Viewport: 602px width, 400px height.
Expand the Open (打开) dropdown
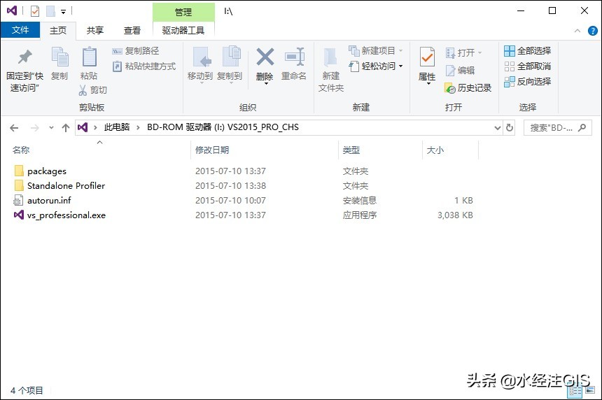[479, 52]
